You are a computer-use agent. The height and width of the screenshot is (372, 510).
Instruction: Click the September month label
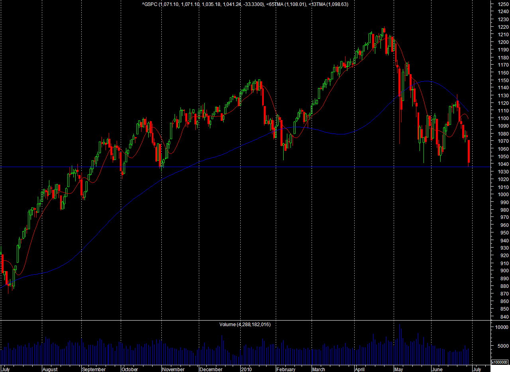point(94,369)
